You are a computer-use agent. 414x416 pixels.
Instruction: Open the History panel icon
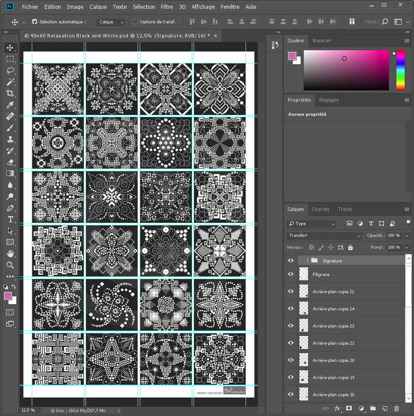coord(275,45)
